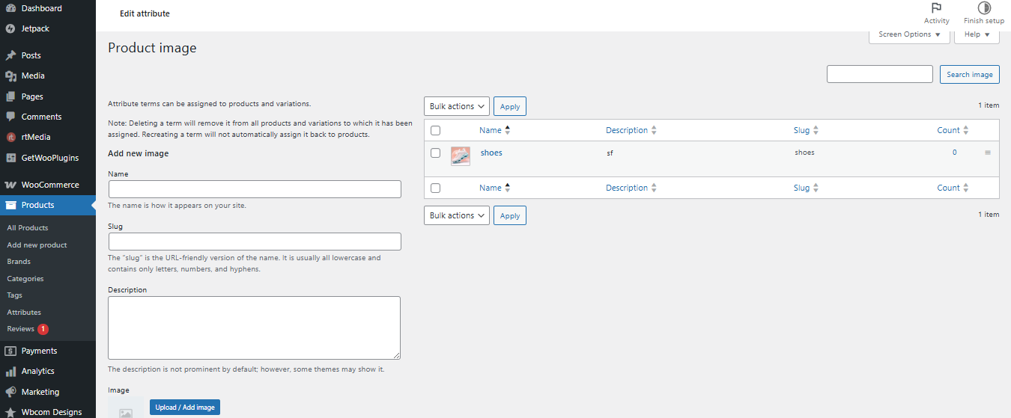1011x418 pixels.
Task: Click the Finish setup progress icon
Action: pyautogui.click(x=984, y=8)
